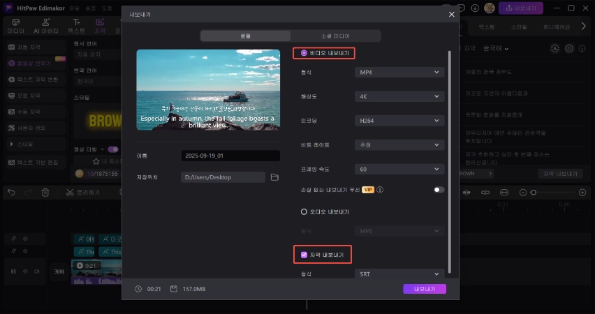595x314 pixels.
Task: Close the export dialog with X
Action: (451, 14)
